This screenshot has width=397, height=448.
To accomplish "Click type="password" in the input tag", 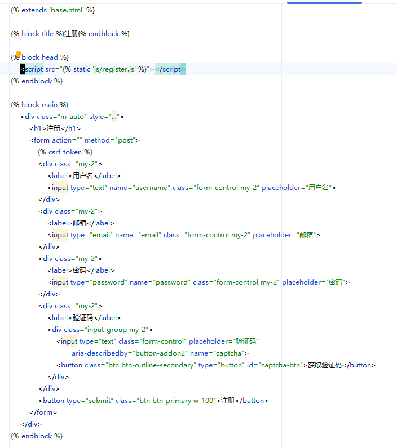I will (x=99, y=282).
